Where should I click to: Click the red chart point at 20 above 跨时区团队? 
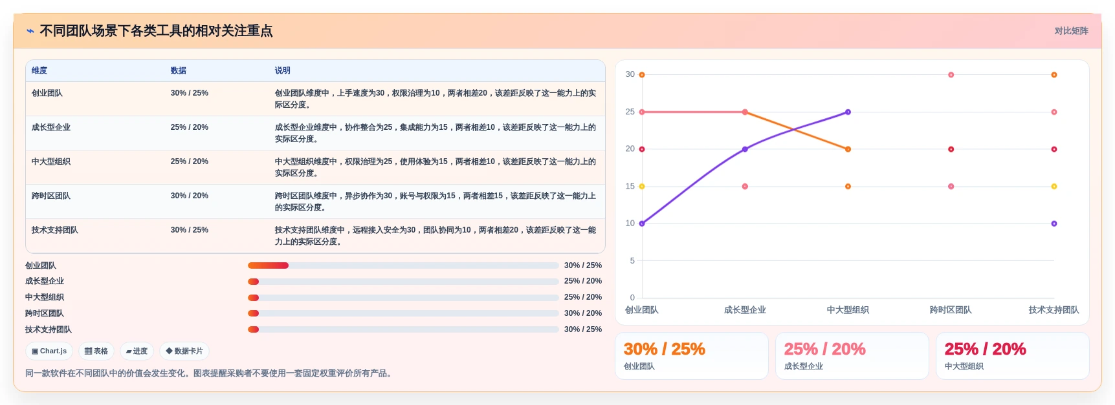click(x=951, y=149)
